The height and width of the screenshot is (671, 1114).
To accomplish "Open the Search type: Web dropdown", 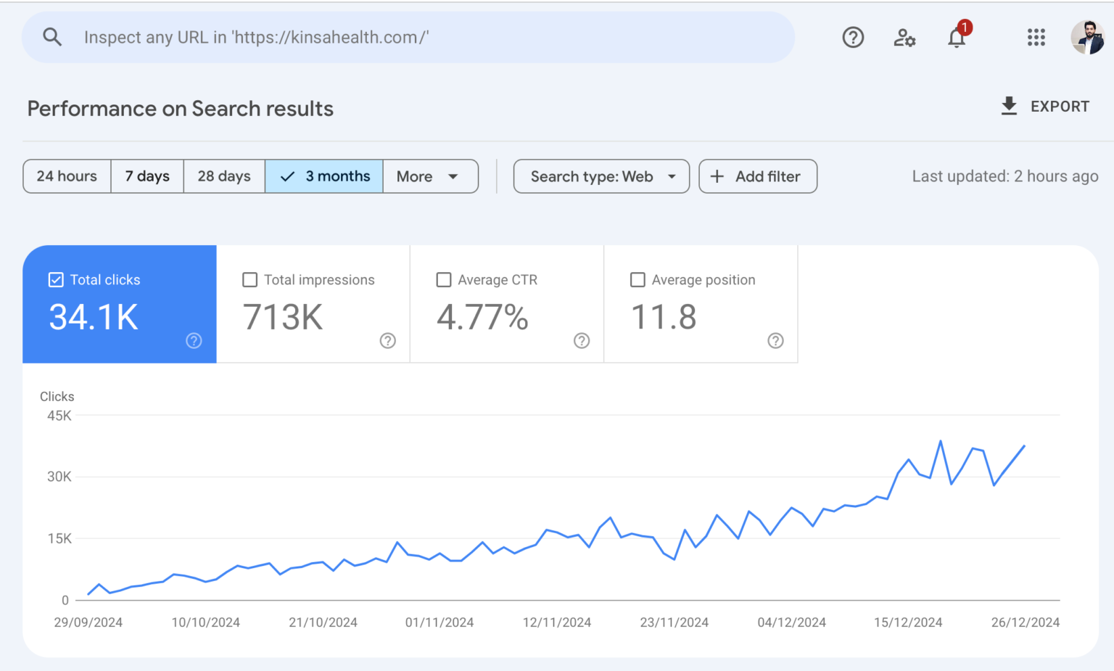I will pyautogui.click(x=601, y=176).
